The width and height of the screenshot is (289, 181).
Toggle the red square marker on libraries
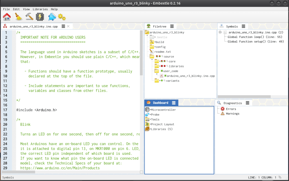click(x=162, y=66)
